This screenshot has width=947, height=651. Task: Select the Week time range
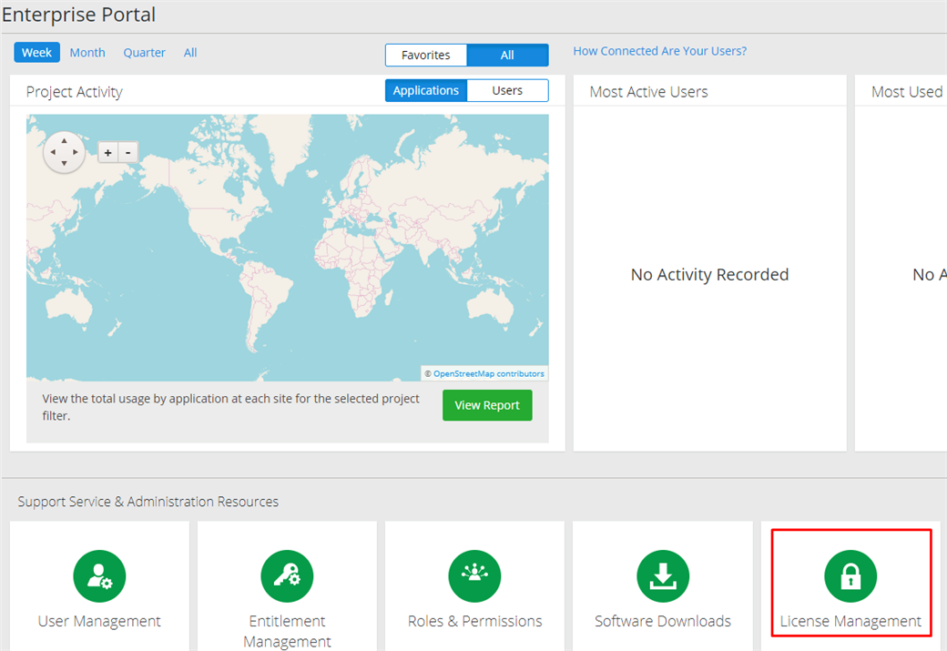click(36, 53)
